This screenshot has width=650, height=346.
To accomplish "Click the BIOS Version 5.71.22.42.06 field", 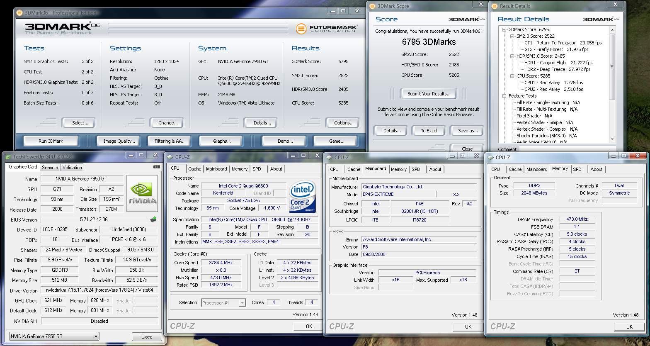I will click(94, 219).
